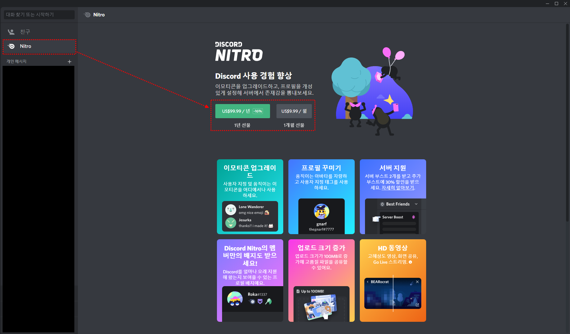
Task: Click the Nitro title in the top header
Action: [x=99, y=15]
